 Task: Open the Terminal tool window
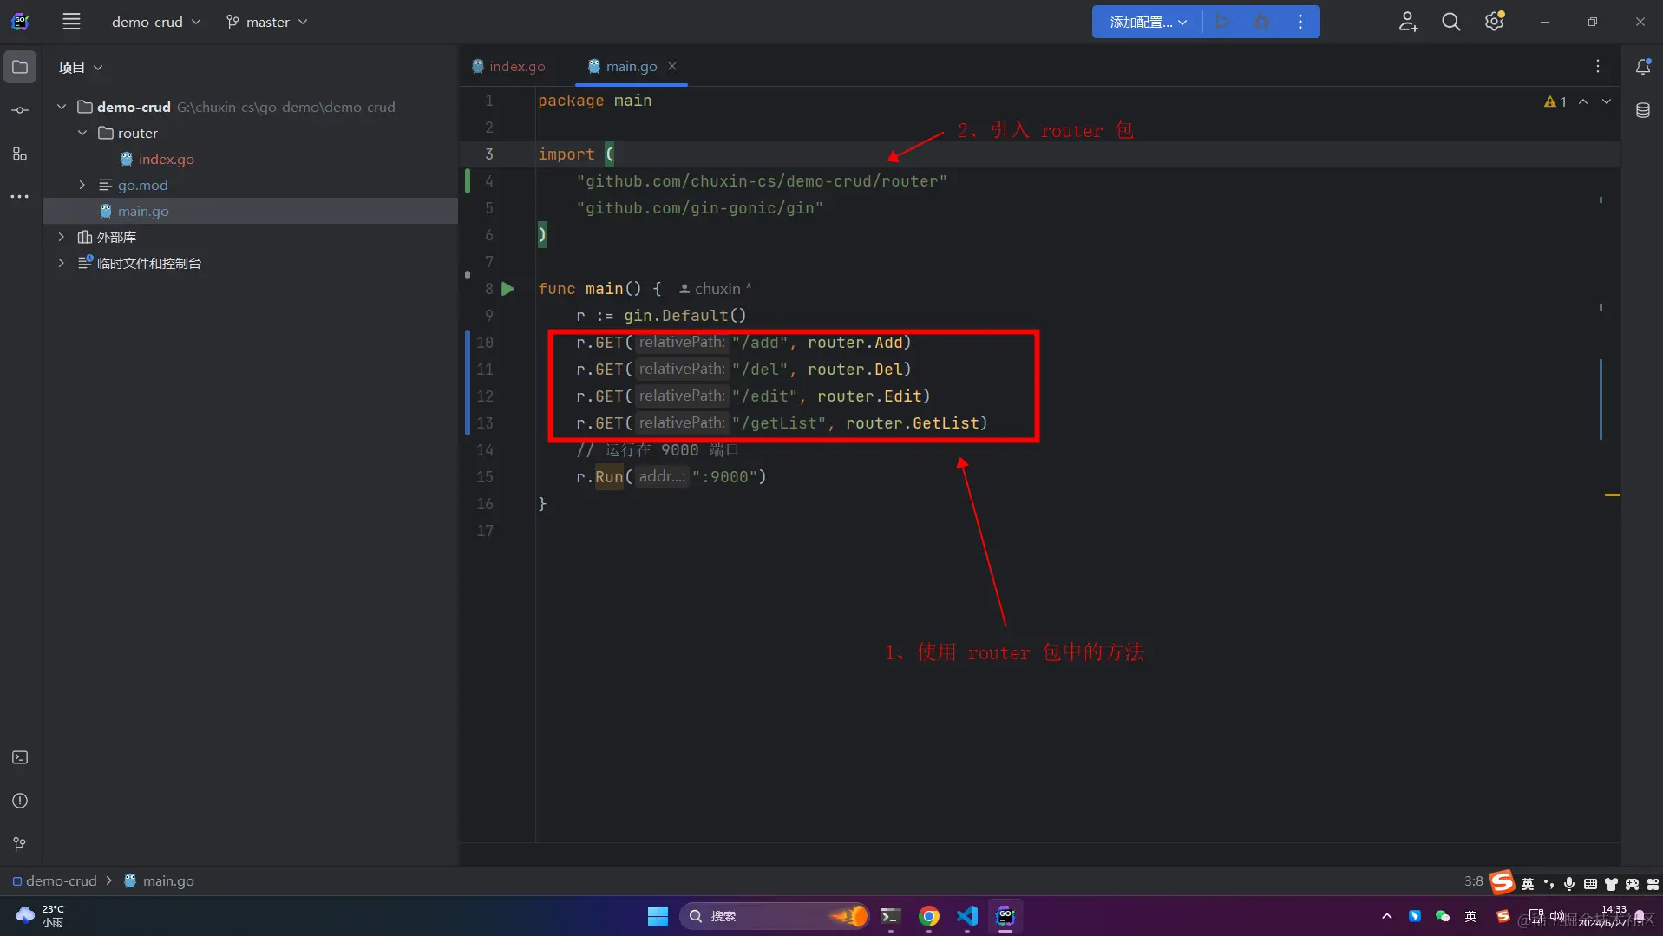point(20,757)
